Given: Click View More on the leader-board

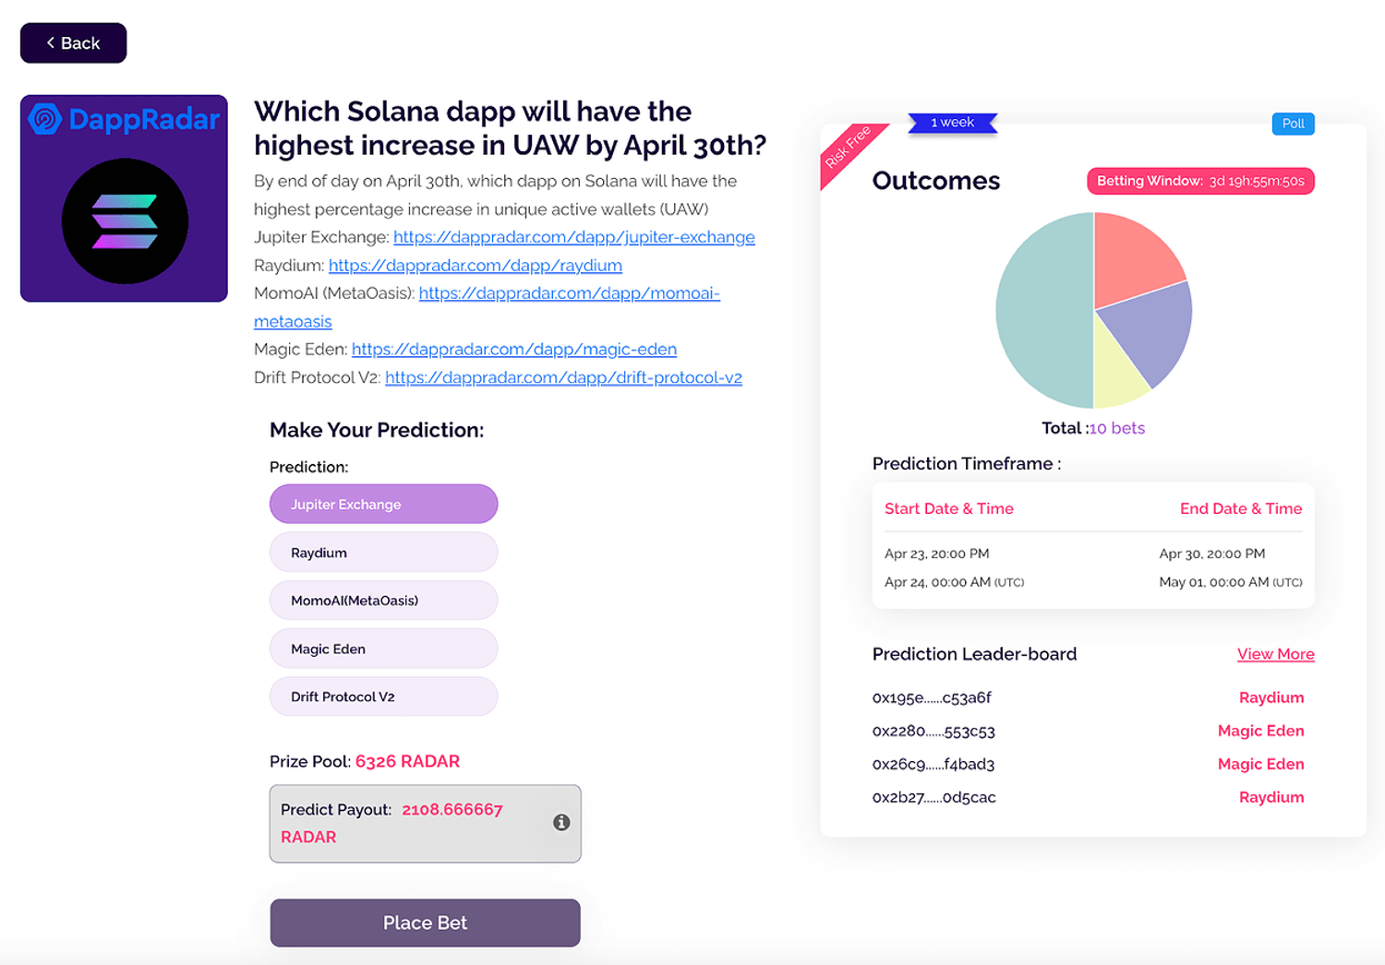Looking at the screenshot, I should click(x=1275, y=654).
